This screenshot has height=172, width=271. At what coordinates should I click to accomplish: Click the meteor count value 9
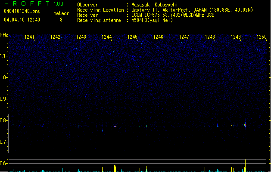[x=61, y=20]
